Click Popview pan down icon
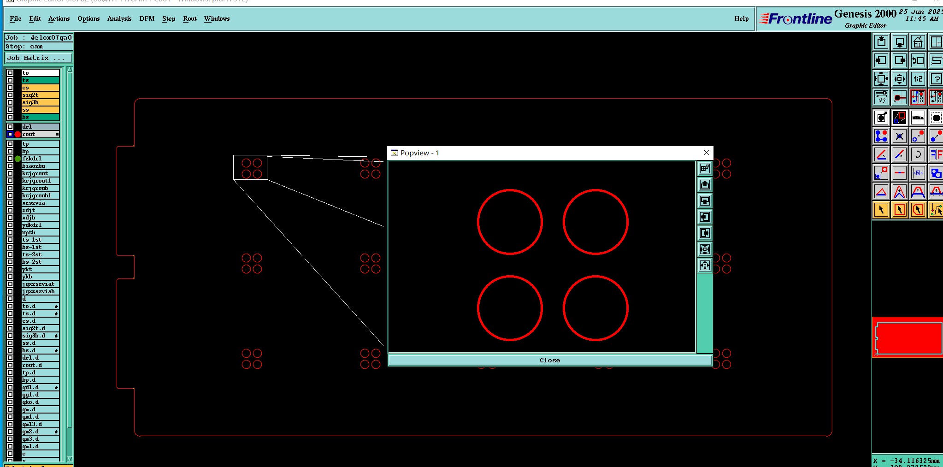This screenshot has height=467, width=943. (705, 201)
